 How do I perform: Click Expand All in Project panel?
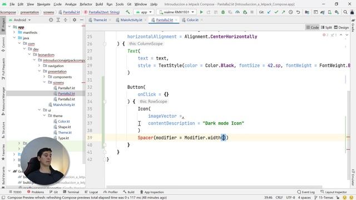point(58,20)
